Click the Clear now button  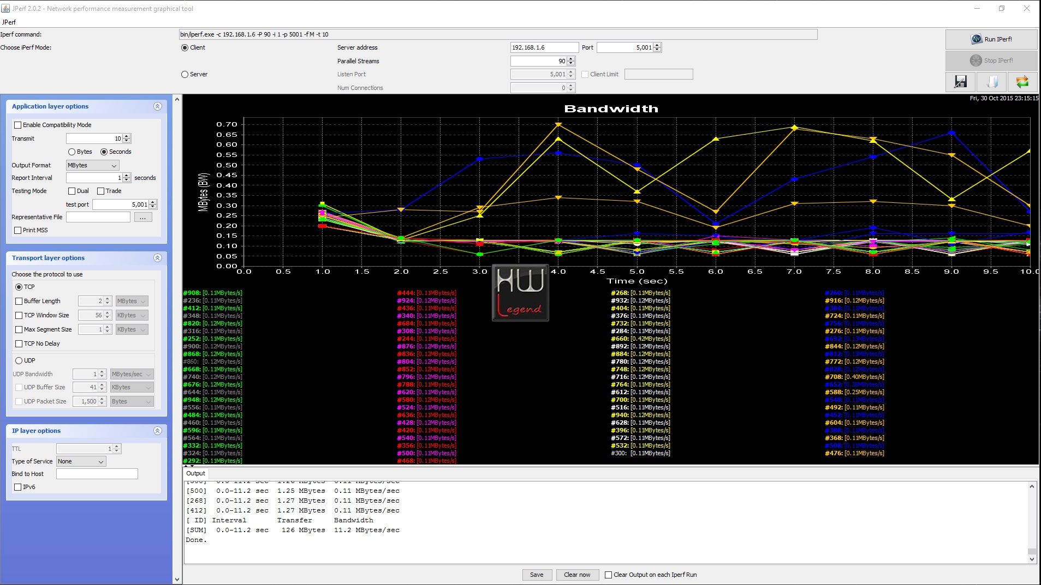pos(577,575)
